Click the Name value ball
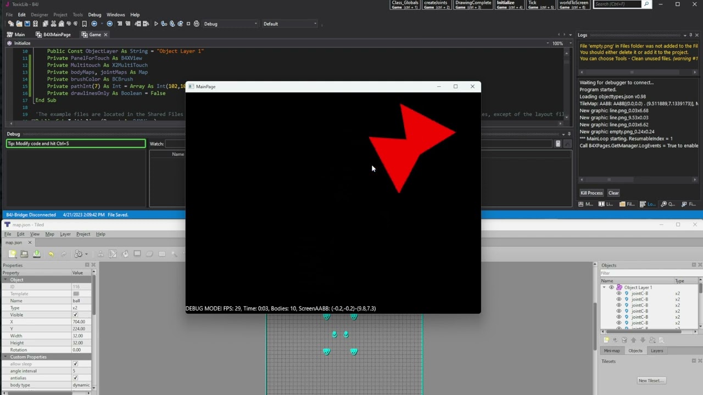The image size is (703, 395). 81,301
